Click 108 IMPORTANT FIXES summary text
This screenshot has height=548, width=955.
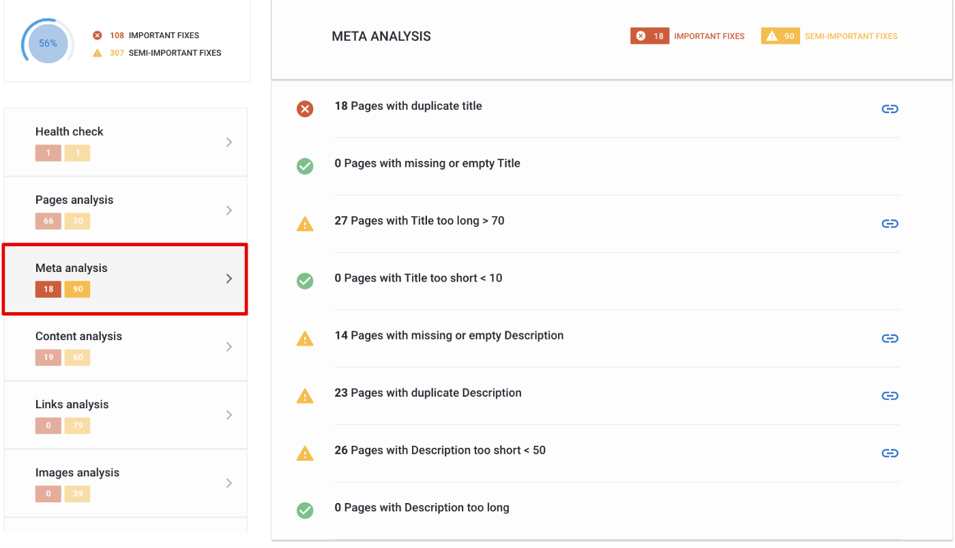pos(155,35)
